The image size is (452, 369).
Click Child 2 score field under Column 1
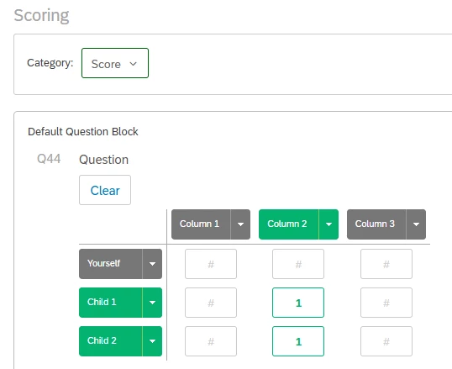pyautogui.click(x=211, y=341)
